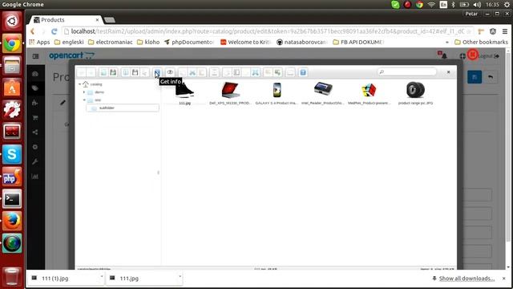Rename file using toolbar icon
The image size is (513, 289).
(x=237, y=72)
